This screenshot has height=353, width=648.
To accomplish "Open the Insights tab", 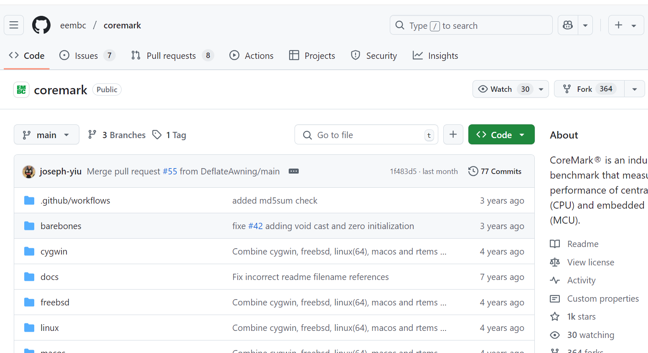I will [435, 55].
